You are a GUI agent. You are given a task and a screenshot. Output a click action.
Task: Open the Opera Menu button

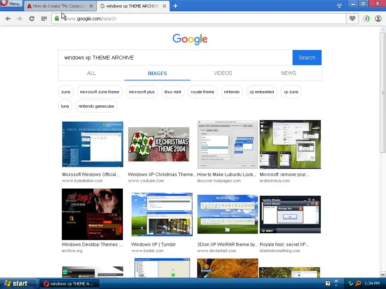[x=11, y=3]
